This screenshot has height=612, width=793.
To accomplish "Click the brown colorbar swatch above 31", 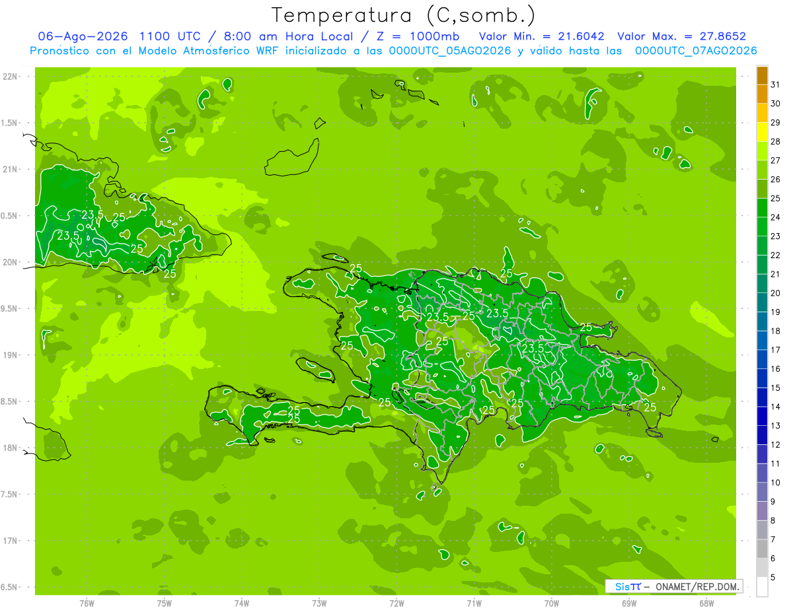I will 762,76.
